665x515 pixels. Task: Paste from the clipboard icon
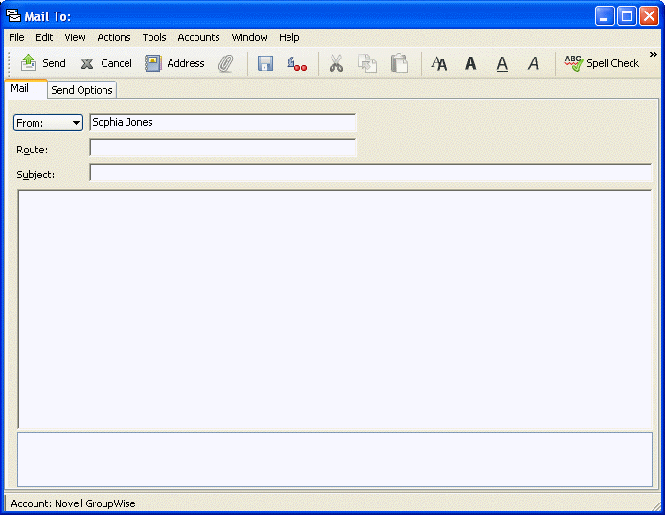click(399, 63)
